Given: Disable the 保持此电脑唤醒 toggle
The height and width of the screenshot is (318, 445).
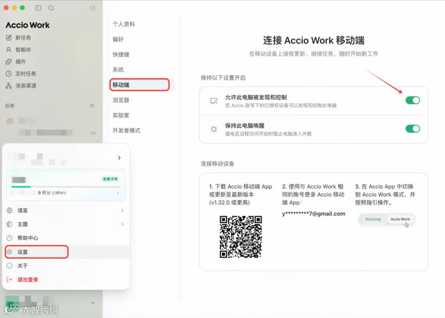Looking at the screenshot, I should pos(412,129).
